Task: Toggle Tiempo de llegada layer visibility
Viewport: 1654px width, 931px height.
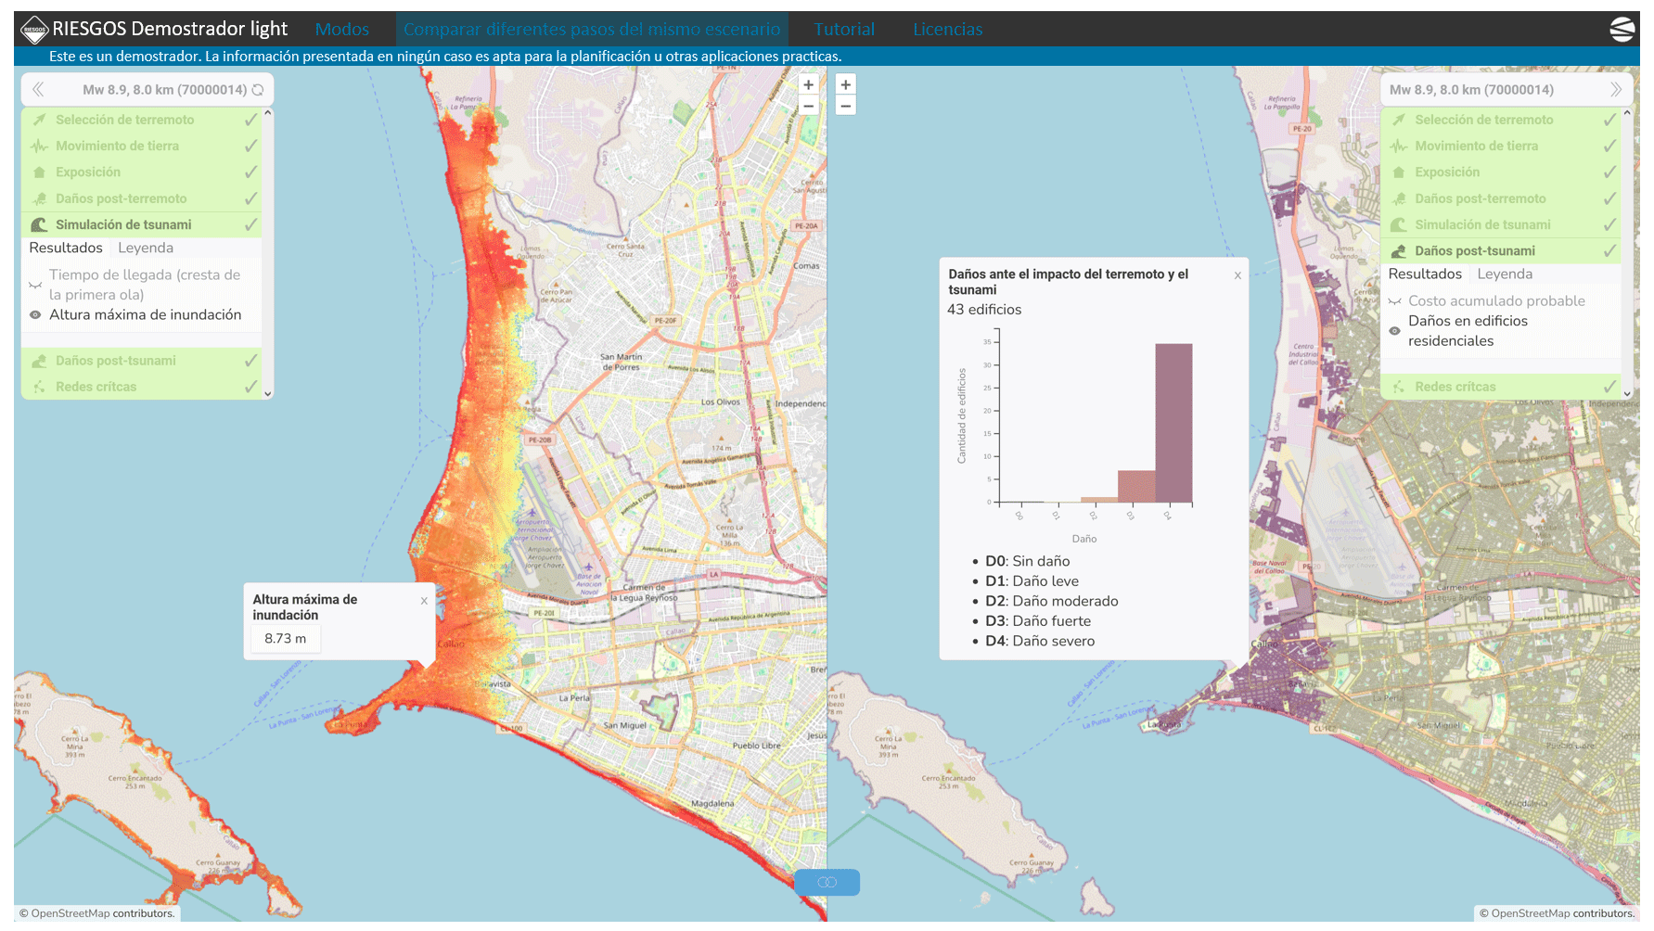Action: click(35, 286)
